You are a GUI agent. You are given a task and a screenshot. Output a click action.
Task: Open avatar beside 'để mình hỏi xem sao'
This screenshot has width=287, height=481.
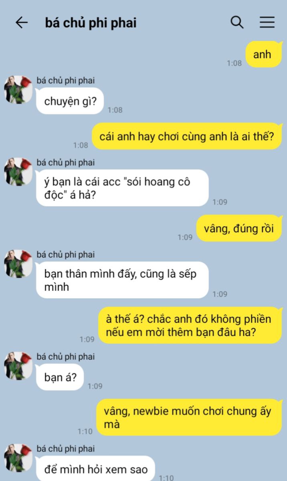pyautogui.click(x=18, y=458)
